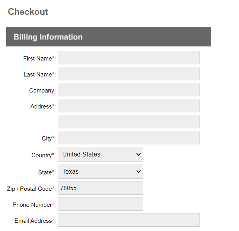Image resolution: width=239 pixels, height=231 pixels.
Task: Click the Email Address text box
Action: 128,220
